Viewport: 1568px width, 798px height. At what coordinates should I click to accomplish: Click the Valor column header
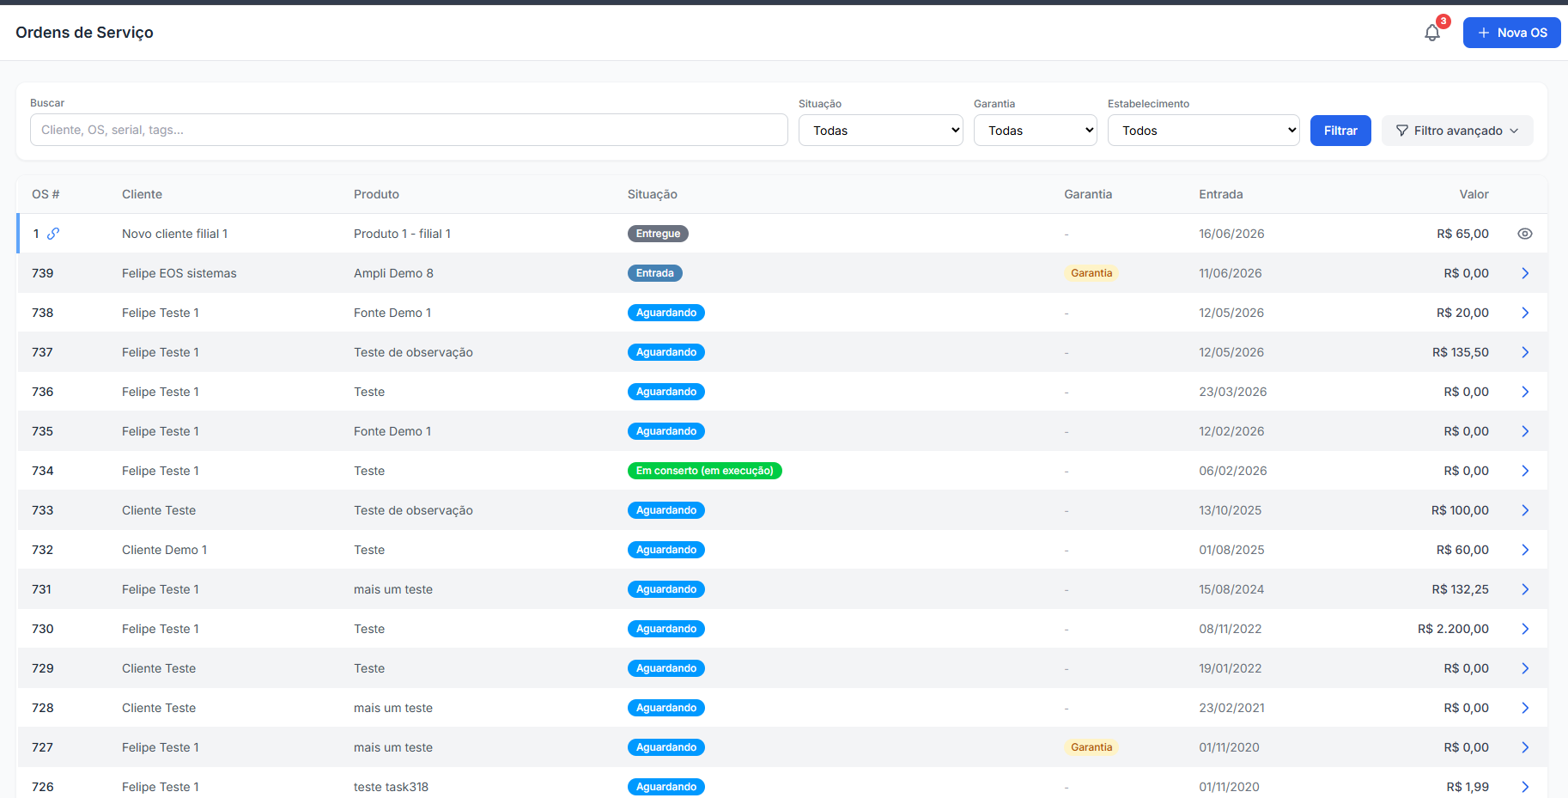(x=1474, y=194)
